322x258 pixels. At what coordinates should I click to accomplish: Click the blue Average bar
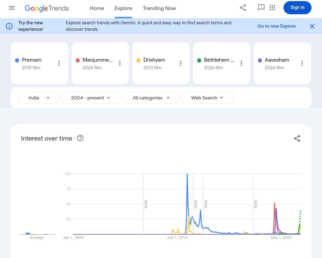[x=28, y=233]
